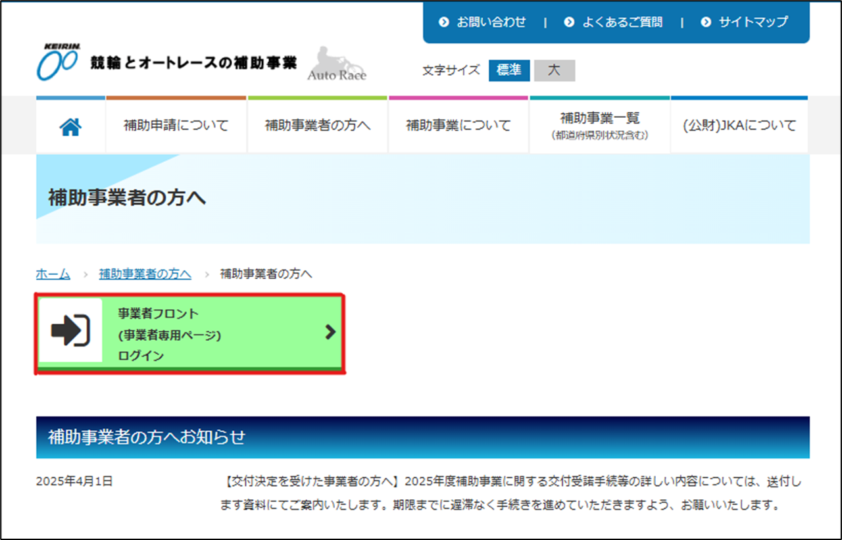Open the (公財)JKAについて menu
842x540 pixels.
[x=739, y=125]
